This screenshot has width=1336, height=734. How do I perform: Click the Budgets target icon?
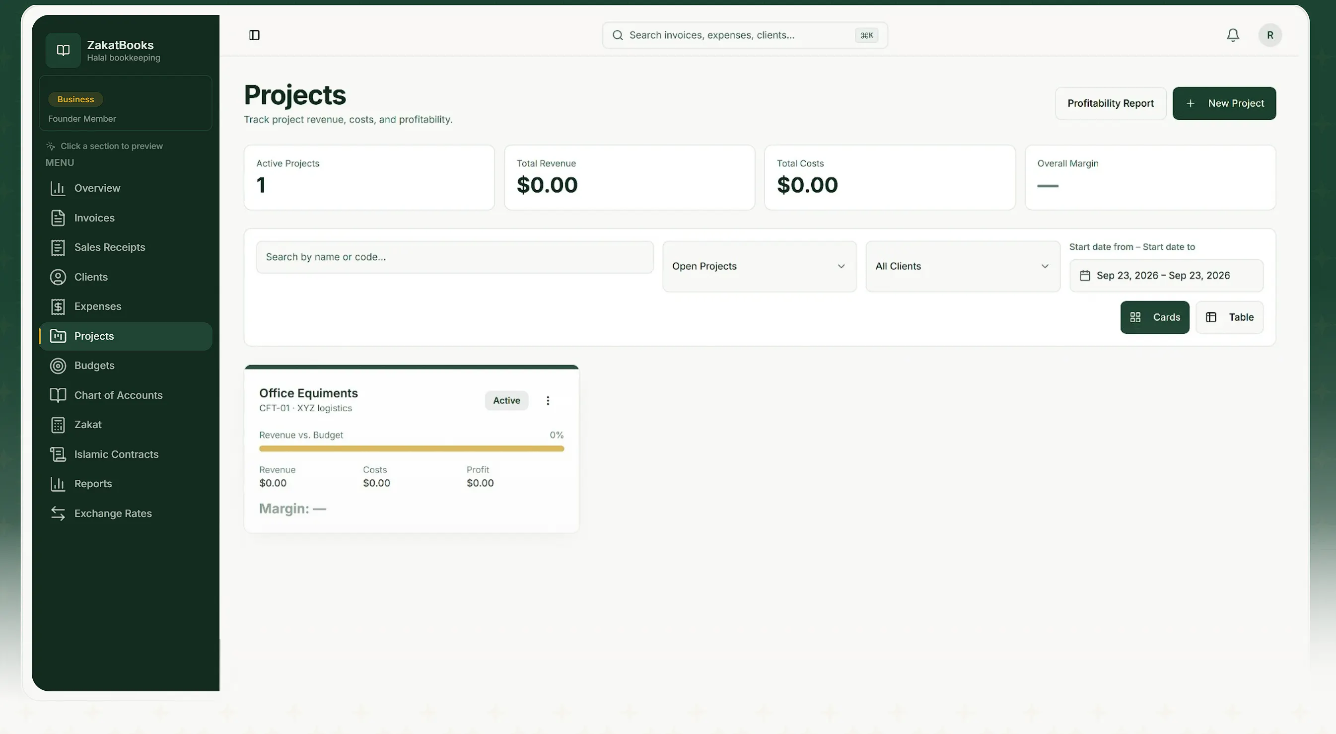point(58,365)
